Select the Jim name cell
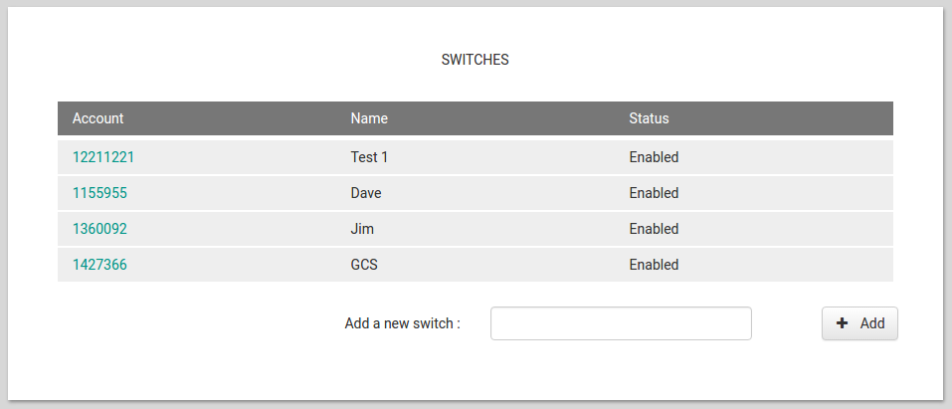Viewport: 952px width, 409px height. point(362,229)
